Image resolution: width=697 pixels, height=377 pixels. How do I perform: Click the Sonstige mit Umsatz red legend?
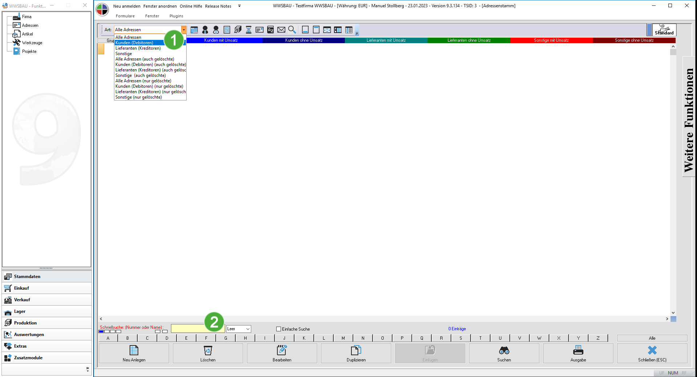(x=551, y=40)
